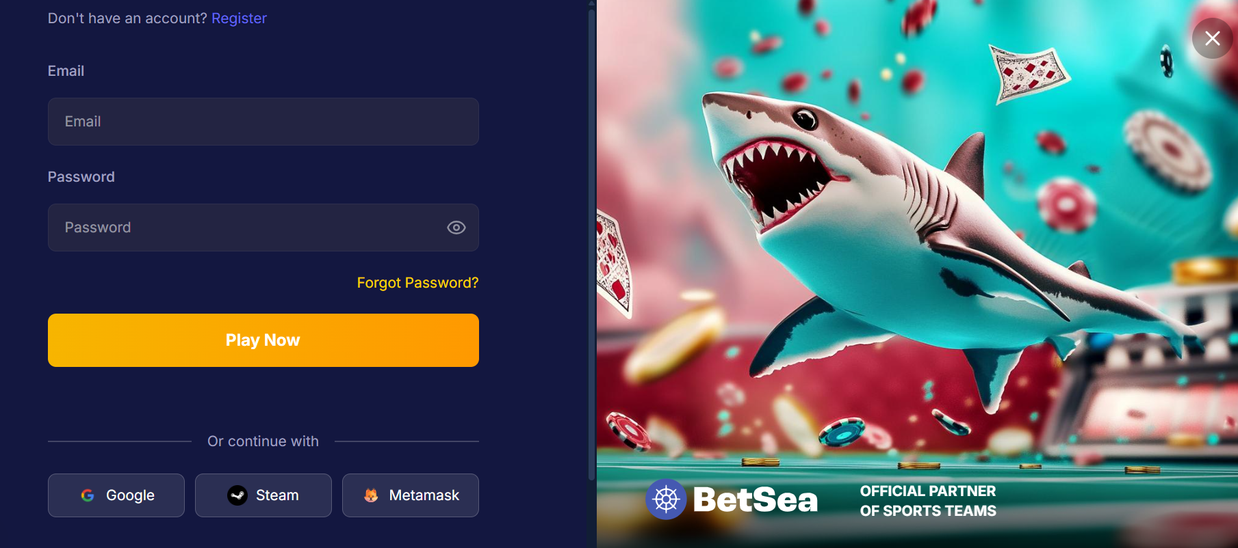Viewport: 1238px width, 548px height.
Task: Submit login with Play Now button
Action: (263, 340)
